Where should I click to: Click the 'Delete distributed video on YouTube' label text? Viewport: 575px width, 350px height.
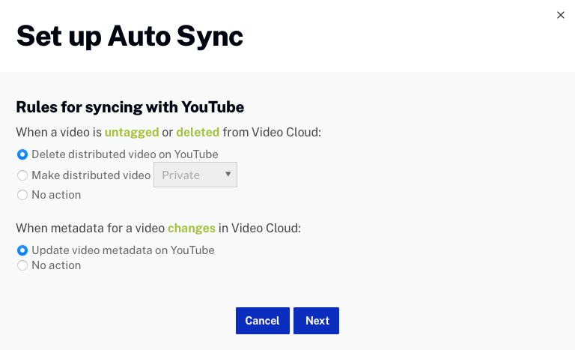click(124, 154)
